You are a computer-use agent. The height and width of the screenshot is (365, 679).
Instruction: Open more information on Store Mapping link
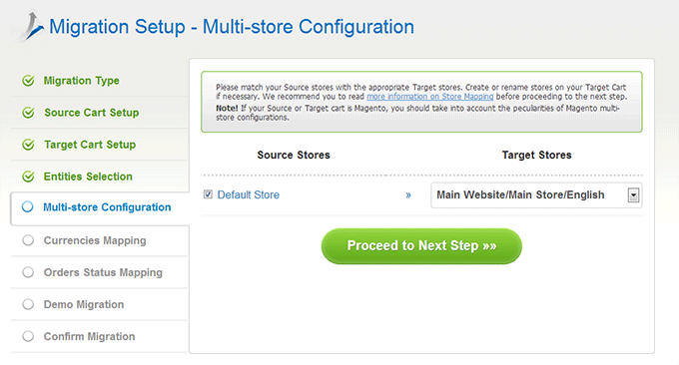[x=430, y=97]
